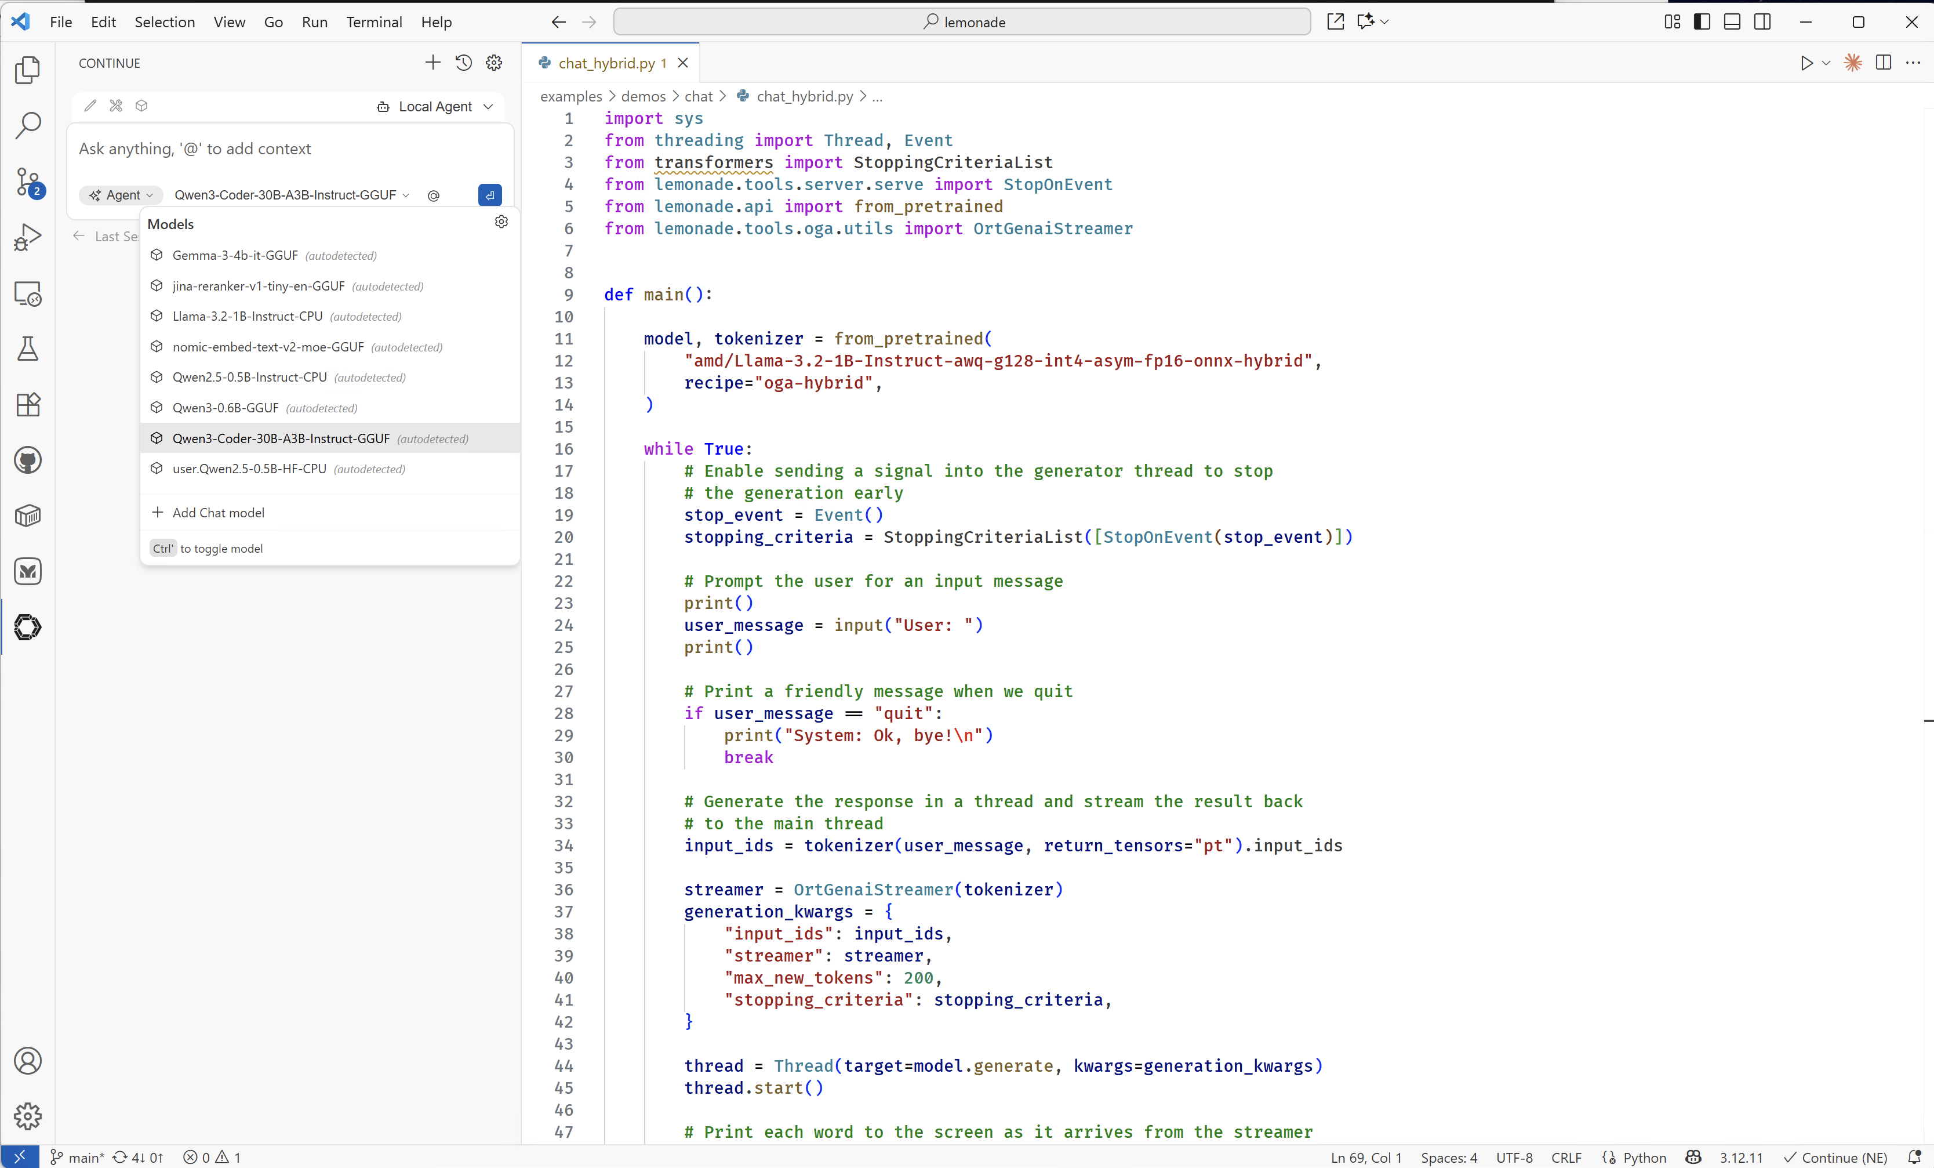Toggle Primary Side Bar visibility
Screen dimensions: 1934x1168
coord(1702,22)
